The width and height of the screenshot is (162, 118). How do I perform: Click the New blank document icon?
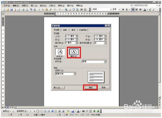click(4, 10)
